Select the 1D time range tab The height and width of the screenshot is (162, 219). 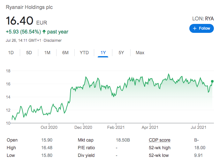tap(11, 53)
